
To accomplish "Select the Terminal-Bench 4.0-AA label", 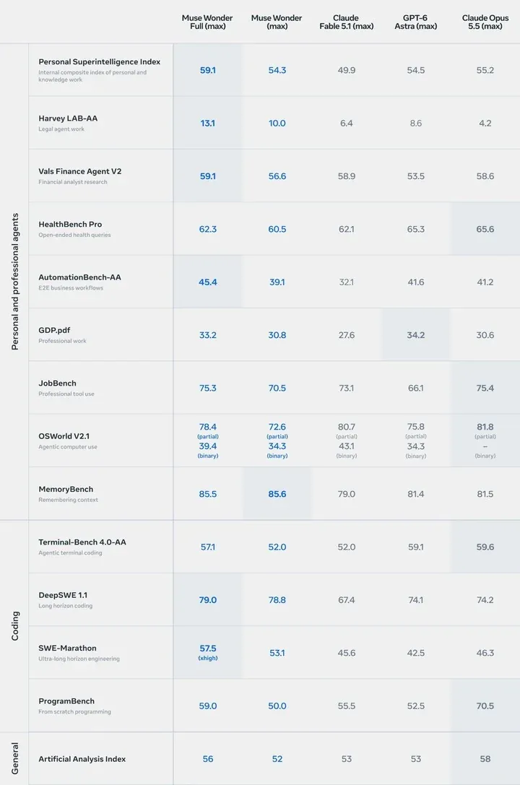I will coord(82,542).
